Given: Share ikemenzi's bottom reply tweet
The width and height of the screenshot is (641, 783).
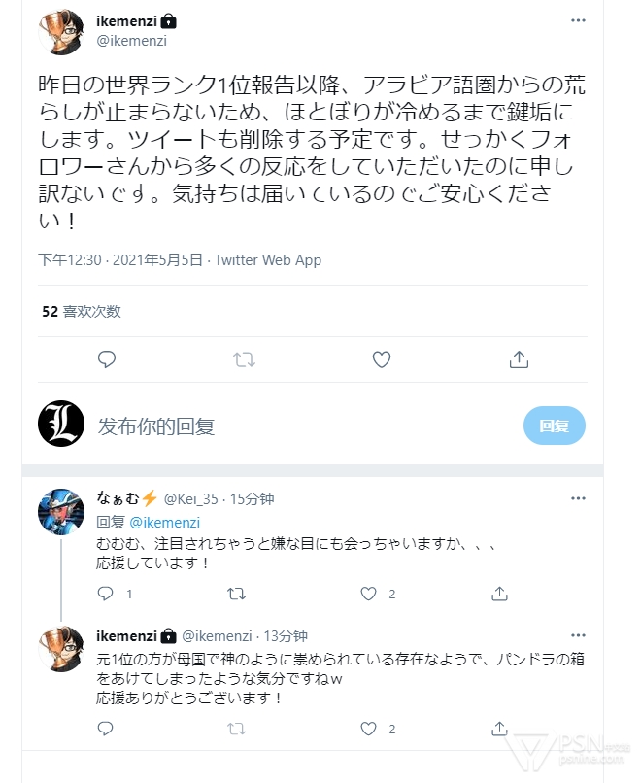Looking at the screenshot, I should (499, 729).
